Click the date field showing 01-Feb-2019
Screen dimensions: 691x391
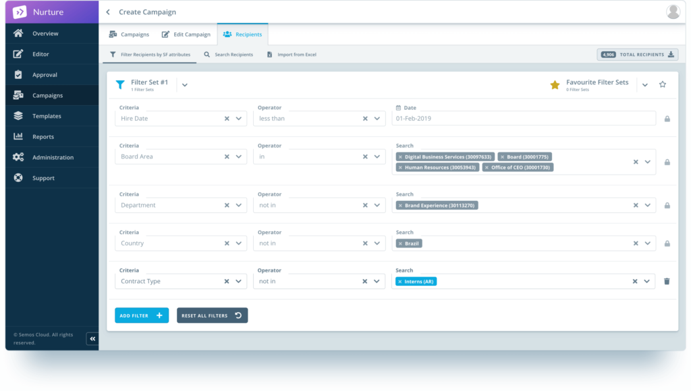tap(524, 119)
